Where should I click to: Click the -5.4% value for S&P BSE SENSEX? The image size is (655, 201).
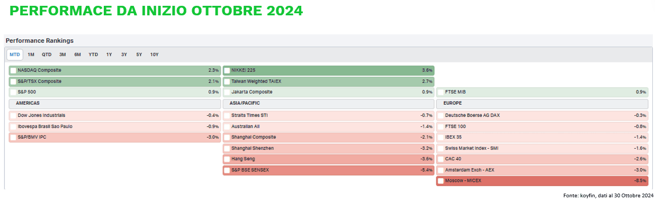click(x=426, y=170)
